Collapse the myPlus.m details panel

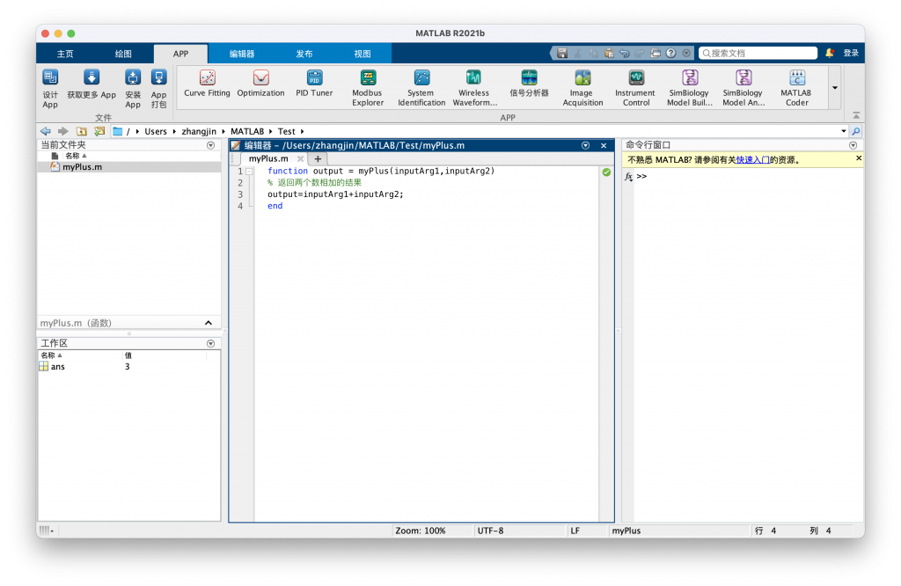click(x=209, y=323)
